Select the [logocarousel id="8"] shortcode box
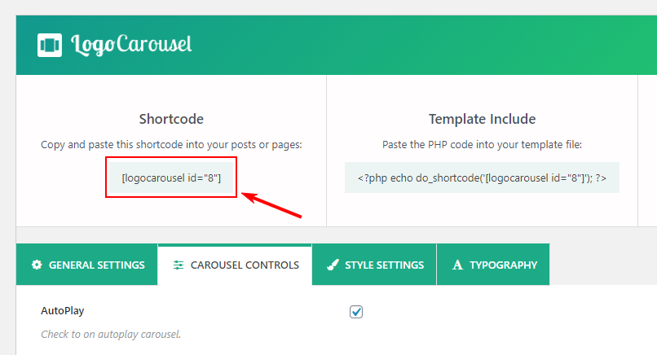This screenshot has width=657, height=355. pos(171,178)
